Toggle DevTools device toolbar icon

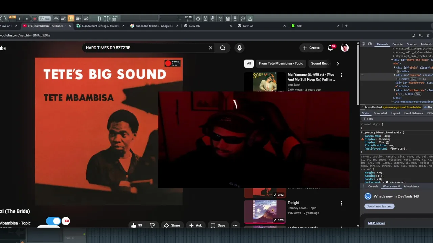pos(370,44)
